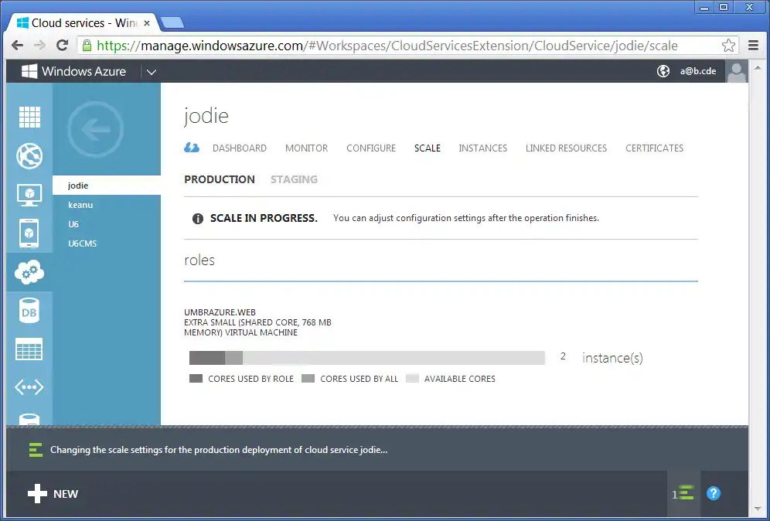Click the Cores Used By Role swatch
The width and height of the screenshot is (770, 521).
[x=196, y=379]
